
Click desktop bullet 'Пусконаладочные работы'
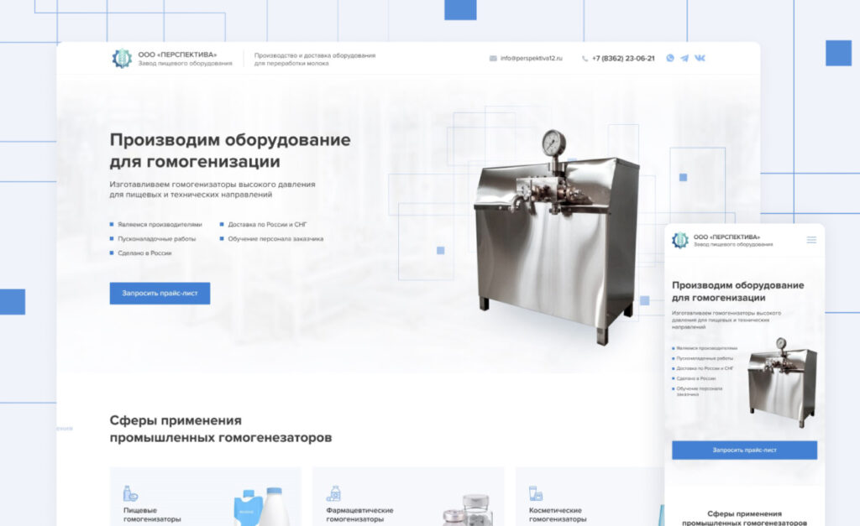click(156, 238)
